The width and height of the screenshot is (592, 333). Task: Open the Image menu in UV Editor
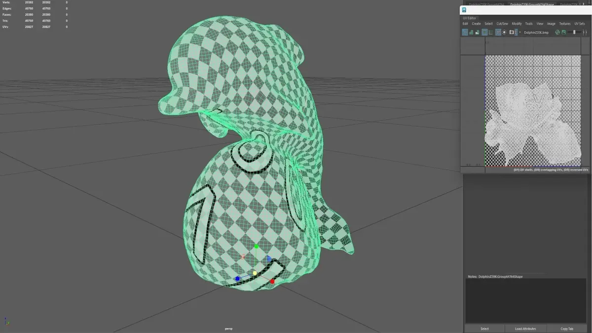551,24
